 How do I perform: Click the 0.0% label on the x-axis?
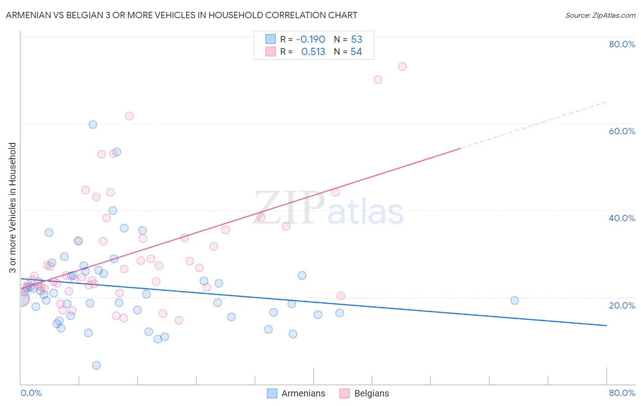click(31, 393)
